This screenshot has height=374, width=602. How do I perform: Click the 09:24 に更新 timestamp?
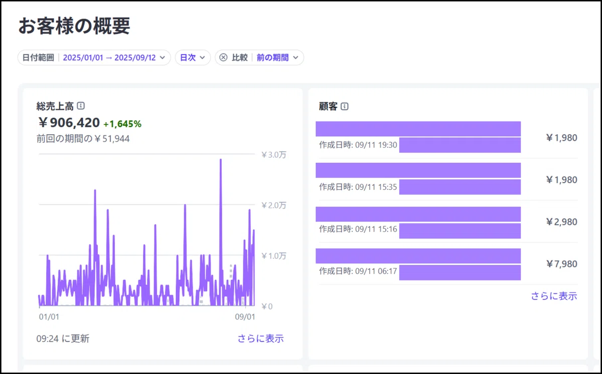[63, 338]
